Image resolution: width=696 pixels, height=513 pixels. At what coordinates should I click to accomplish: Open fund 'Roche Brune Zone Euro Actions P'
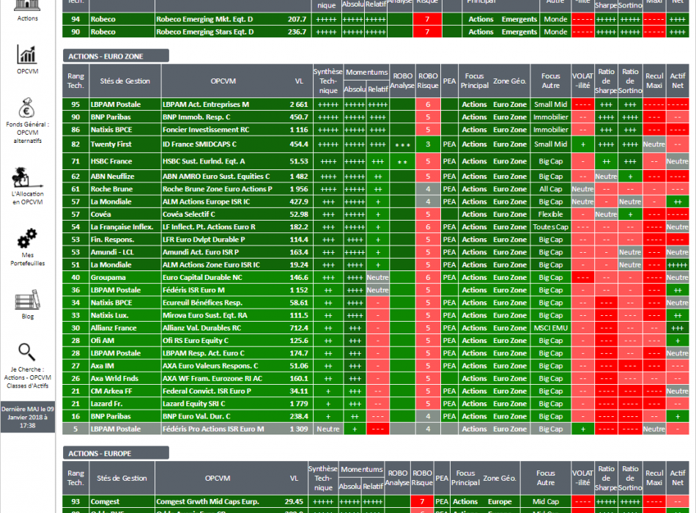(x=217, y=189)
